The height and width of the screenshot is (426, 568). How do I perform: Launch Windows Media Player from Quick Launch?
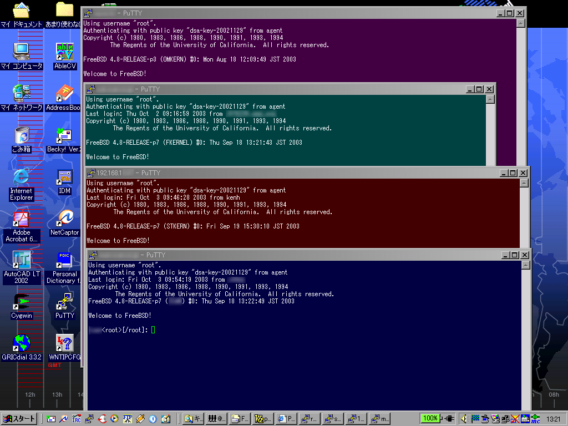(114, 419)
